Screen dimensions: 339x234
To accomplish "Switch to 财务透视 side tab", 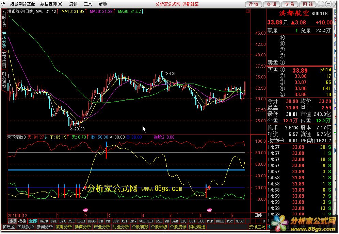I will 4,80.
